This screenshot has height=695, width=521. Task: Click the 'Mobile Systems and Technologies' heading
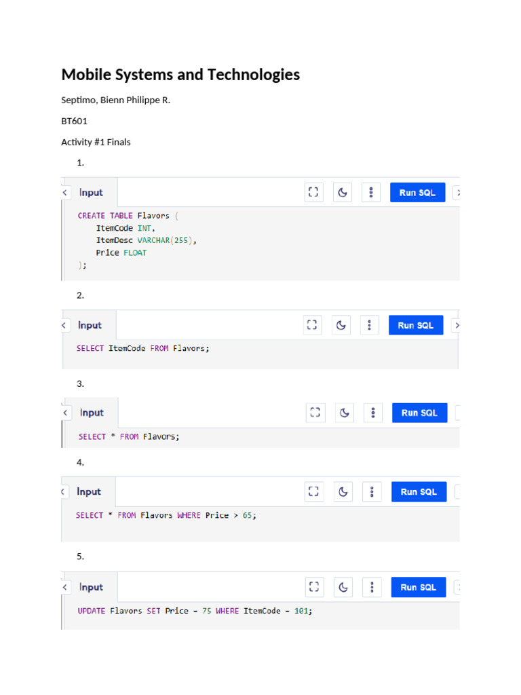pyautogui.click(x=180, y=75)
